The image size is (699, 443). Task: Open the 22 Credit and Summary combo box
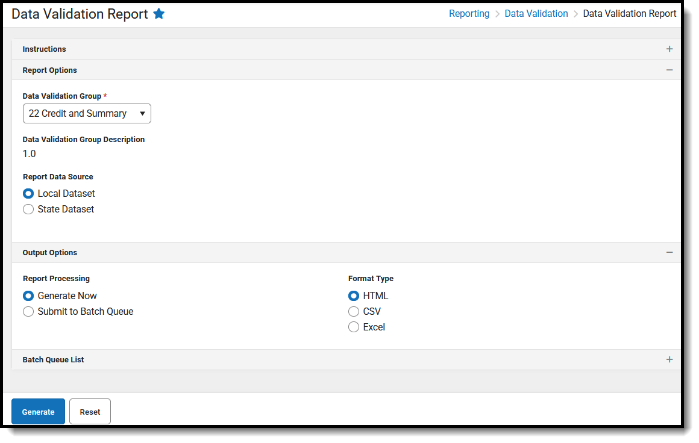click(x=87, y=114)
